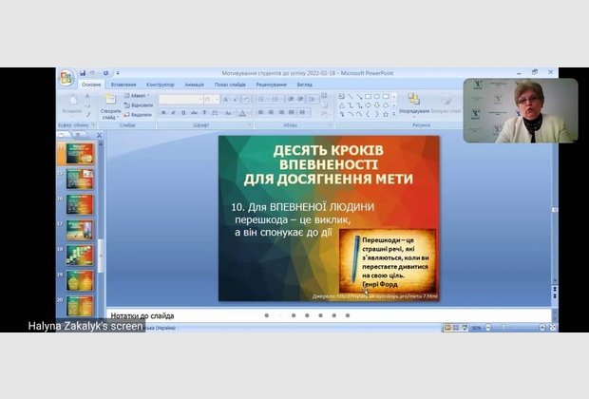Select the Down Arrow shape
Viewport: 589px width, 399px height.
(377, 105)
